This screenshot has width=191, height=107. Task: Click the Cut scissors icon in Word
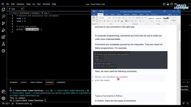tap(97, 17)
